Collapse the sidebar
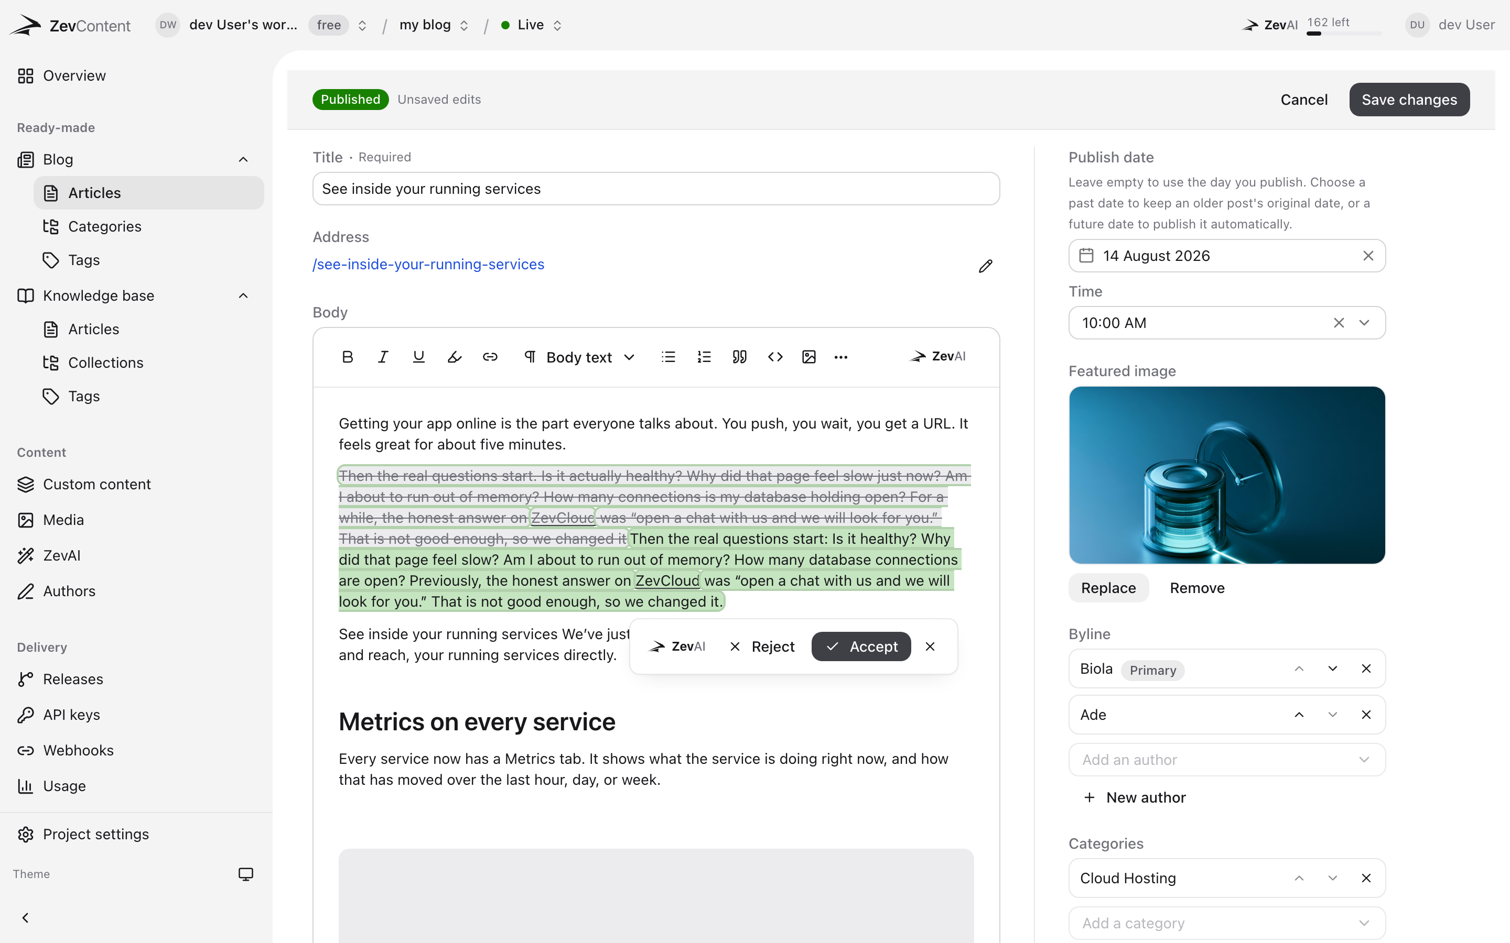This screenshot has height=943, width=1510. [x=26, y=917]
